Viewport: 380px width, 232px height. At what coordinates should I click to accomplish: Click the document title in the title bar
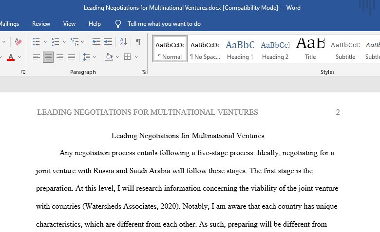coord(192,8)
